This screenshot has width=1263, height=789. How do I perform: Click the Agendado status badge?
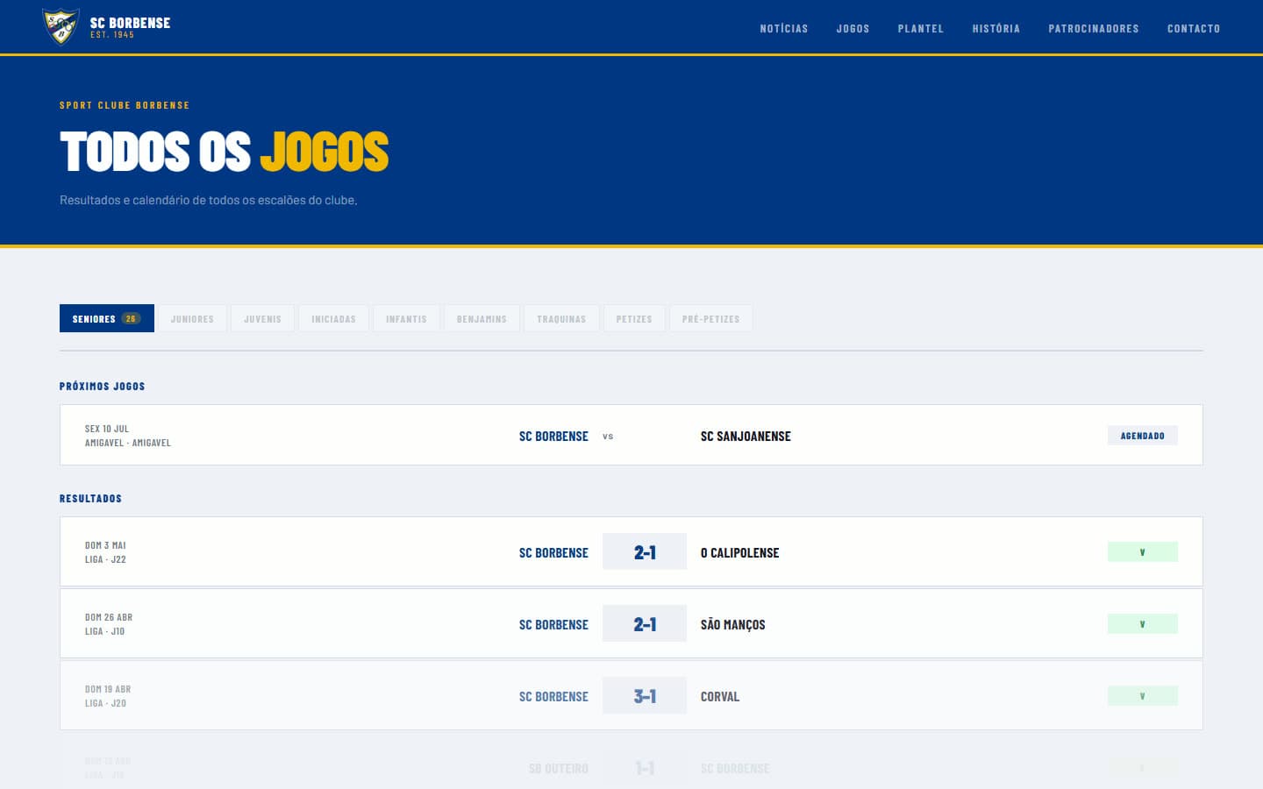[1142, 436]
